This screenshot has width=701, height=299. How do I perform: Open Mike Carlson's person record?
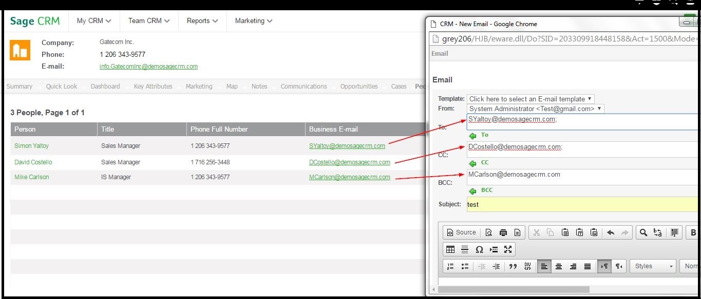(31, 177)
